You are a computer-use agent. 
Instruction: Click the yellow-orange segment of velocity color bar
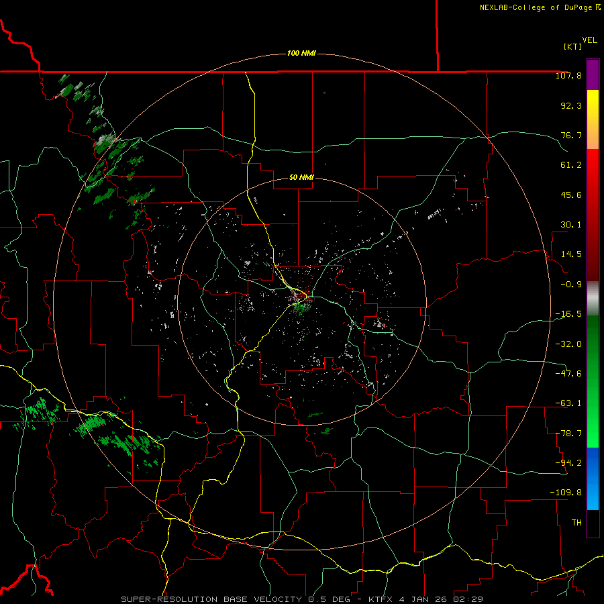593,119
